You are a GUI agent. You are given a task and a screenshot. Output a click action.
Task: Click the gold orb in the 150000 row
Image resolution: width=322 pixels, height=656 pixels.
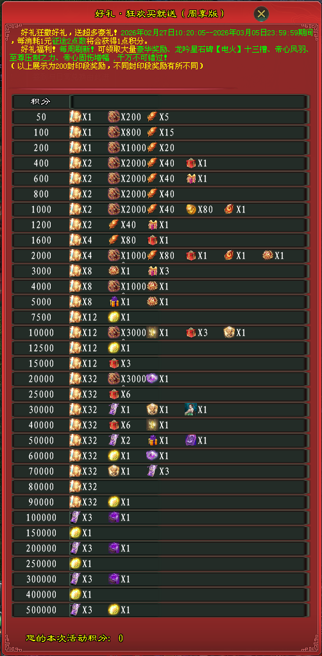click(x=75, y=533)
